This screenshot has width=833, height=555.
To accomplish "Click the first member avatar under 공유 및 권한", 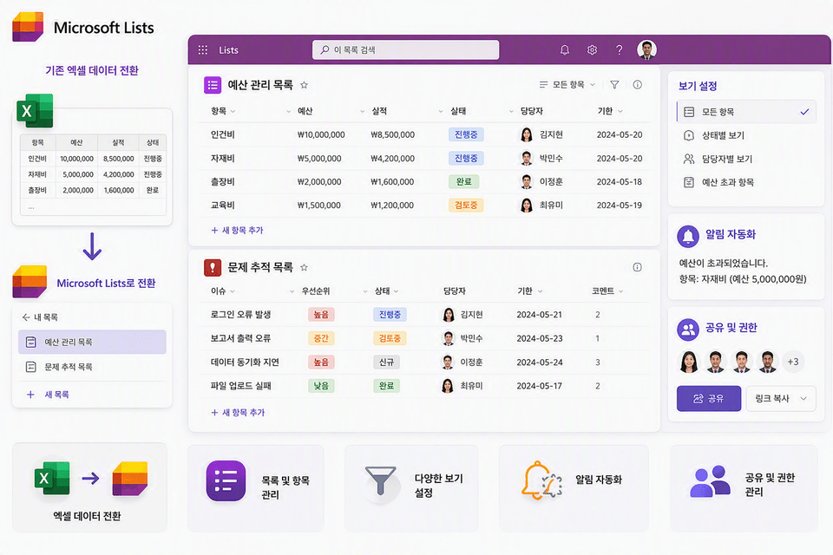I will pyautogui.click(x=688, y=362).
